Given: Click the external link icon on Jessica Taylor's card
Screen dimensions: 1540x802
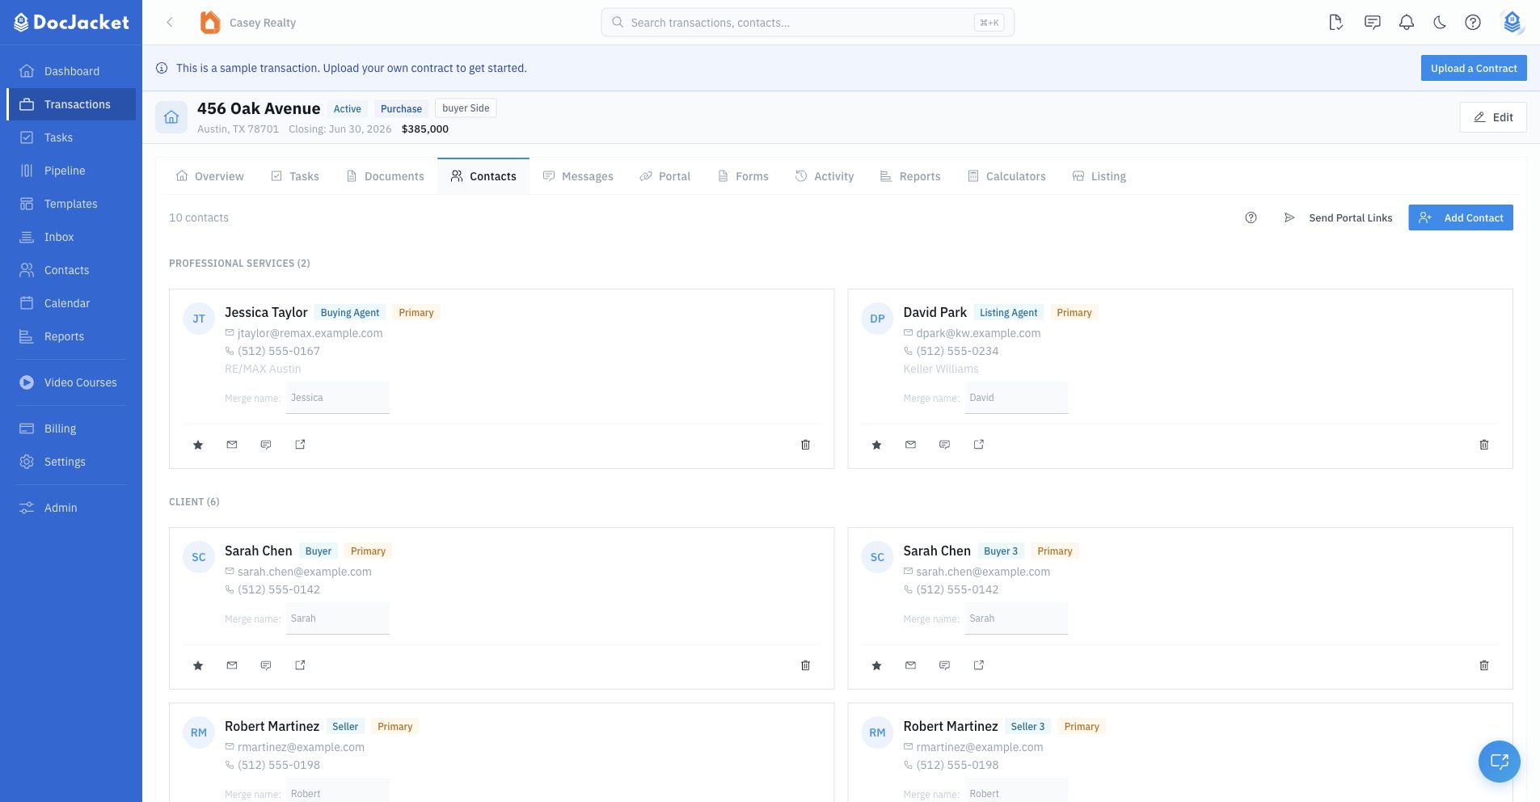Looking at the screenshot, I should point(300,445).
